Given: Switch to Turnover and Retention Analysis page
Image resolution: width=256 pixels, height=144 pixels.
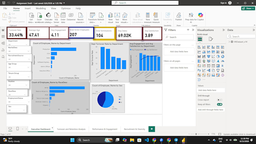Looking at the screenshot, I should coord(71,129).
